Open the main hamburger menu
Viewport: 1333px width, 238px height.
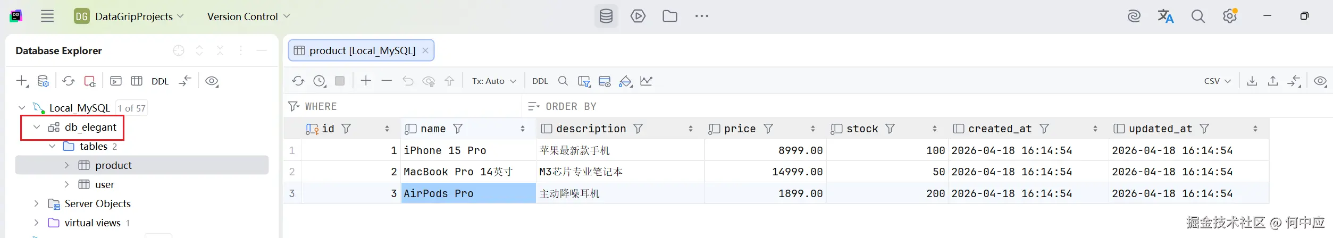(47, 16)
